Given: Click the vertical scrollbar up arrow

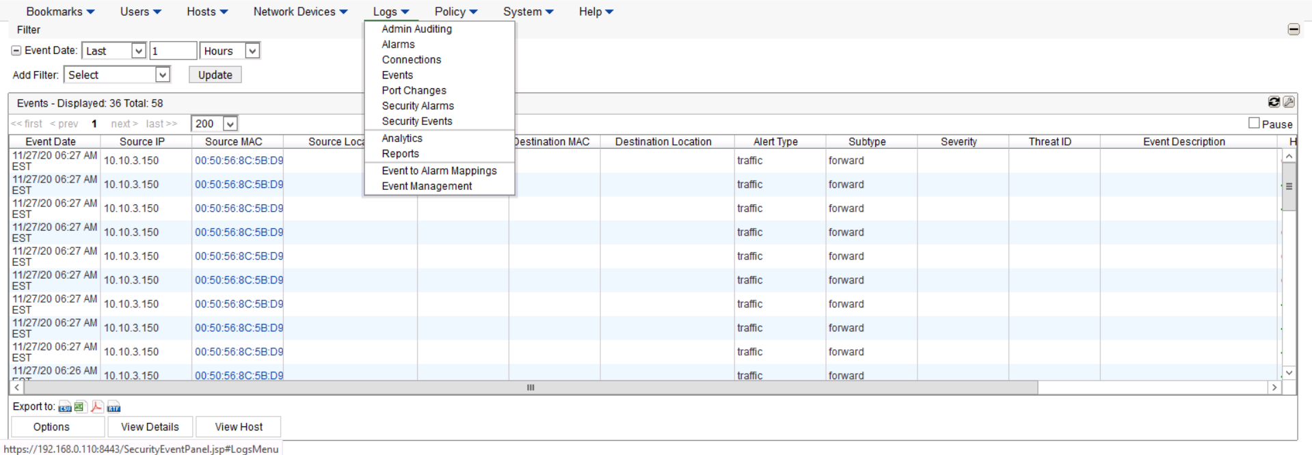Looking at the screenshot, I should (x=1289, y=156).
